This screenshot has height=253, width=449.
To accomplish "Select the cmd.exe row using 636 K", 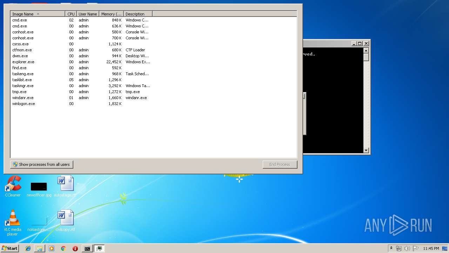I will [x=154, y=26].
